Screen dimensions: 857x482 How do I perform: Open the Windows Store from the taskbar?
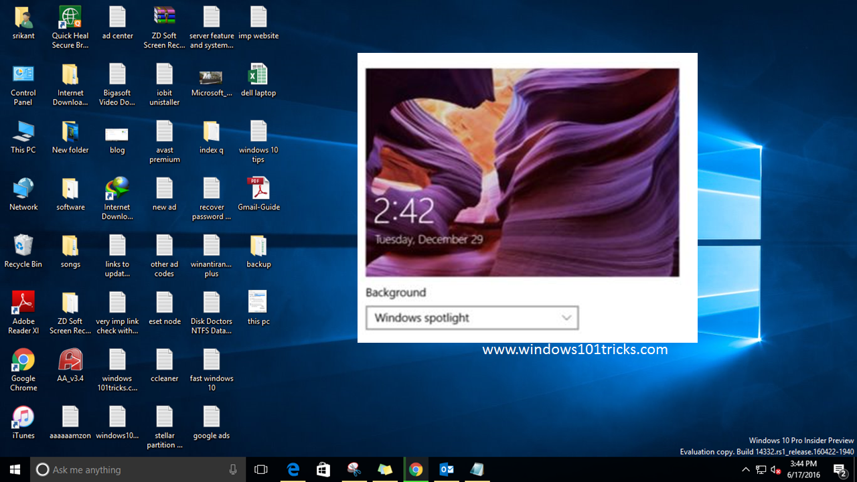(323, 469)
